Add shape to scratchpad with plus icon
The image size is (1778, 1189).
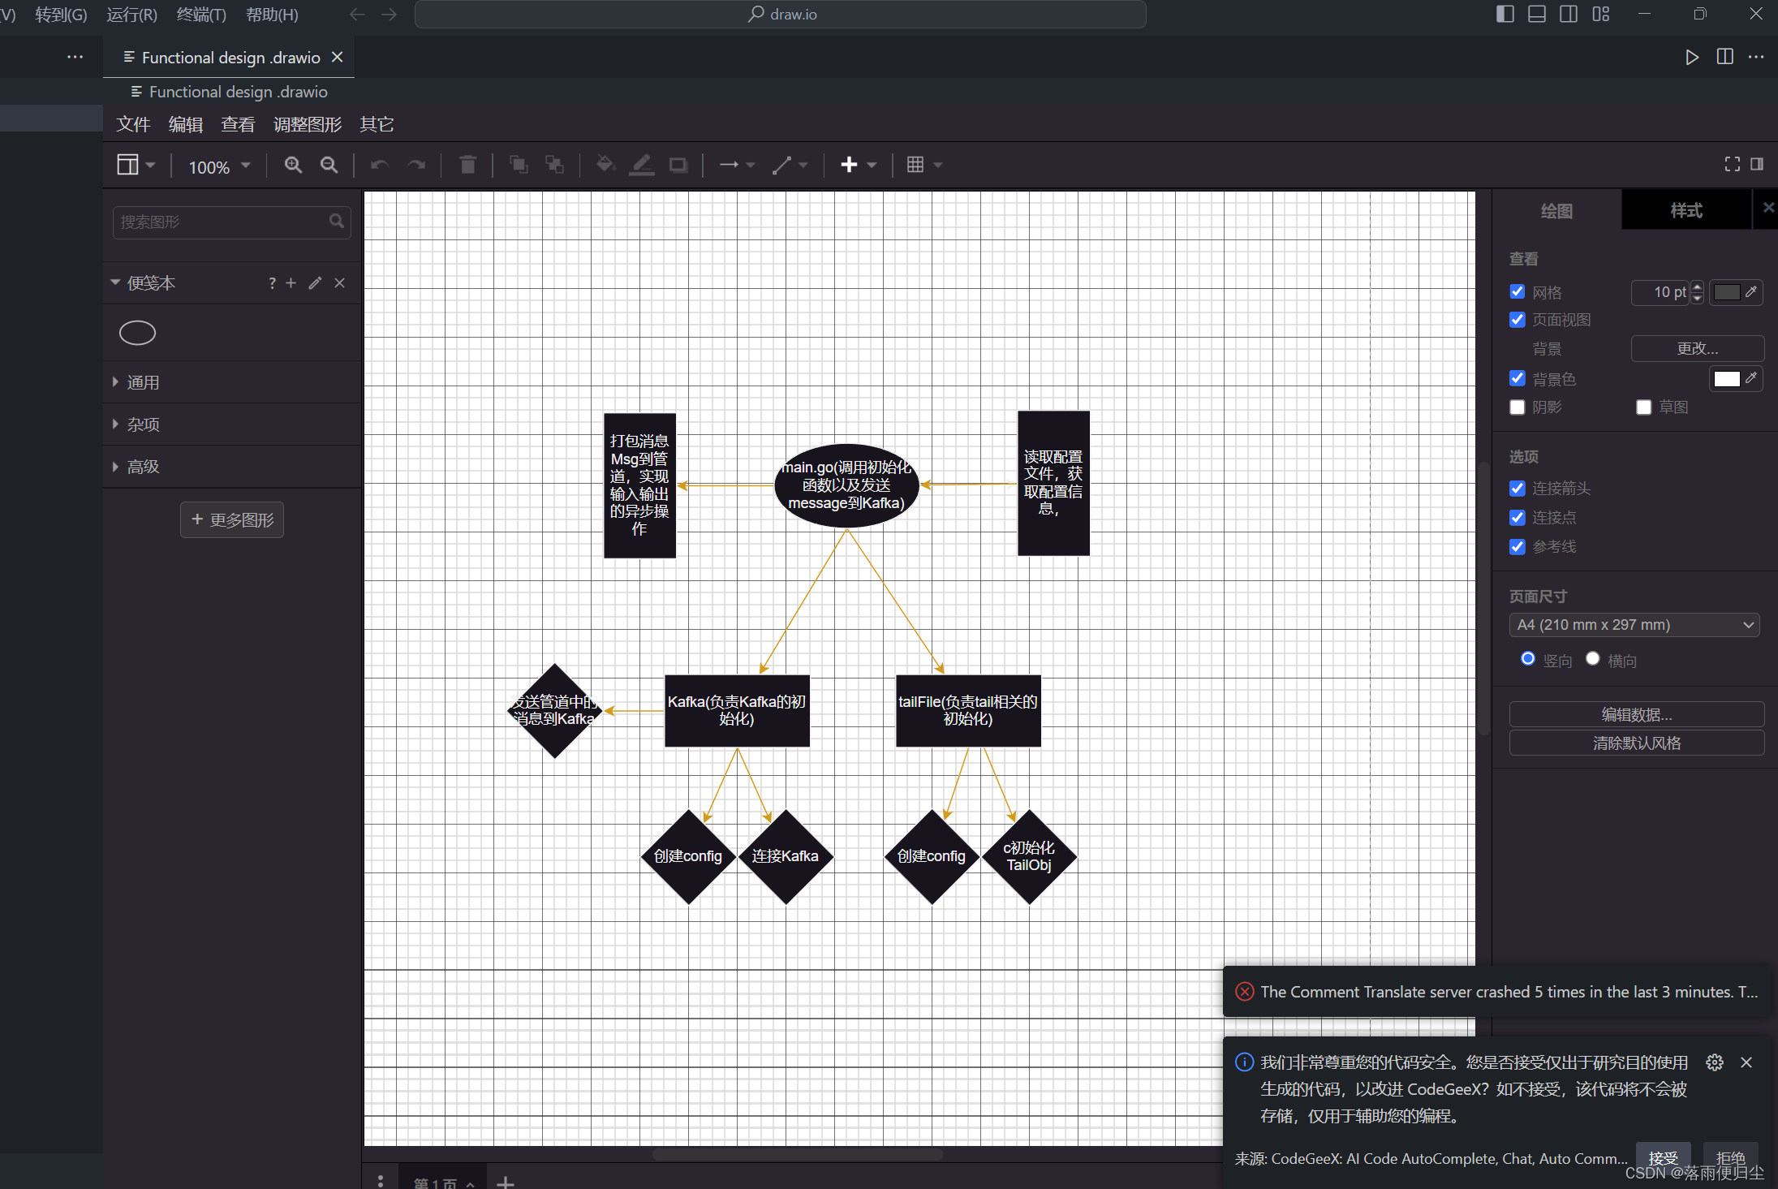tap(291, 283)
